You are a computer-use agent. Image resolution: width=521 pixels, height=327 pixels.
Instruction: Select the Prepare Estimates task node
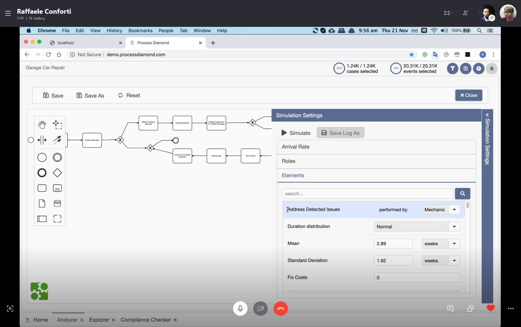coord(92,140)
